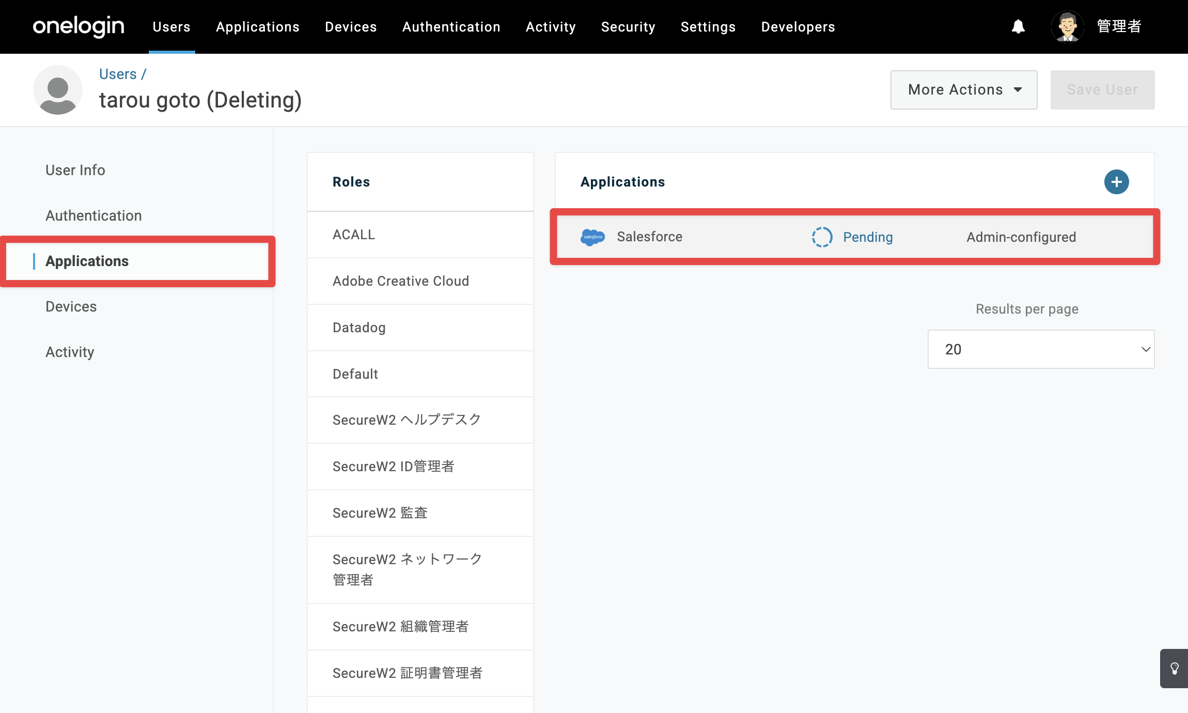Image resolution: width=1188 pixels, height=713 pixels.
Task: Select the ACALL role
Action: [420, 235]
